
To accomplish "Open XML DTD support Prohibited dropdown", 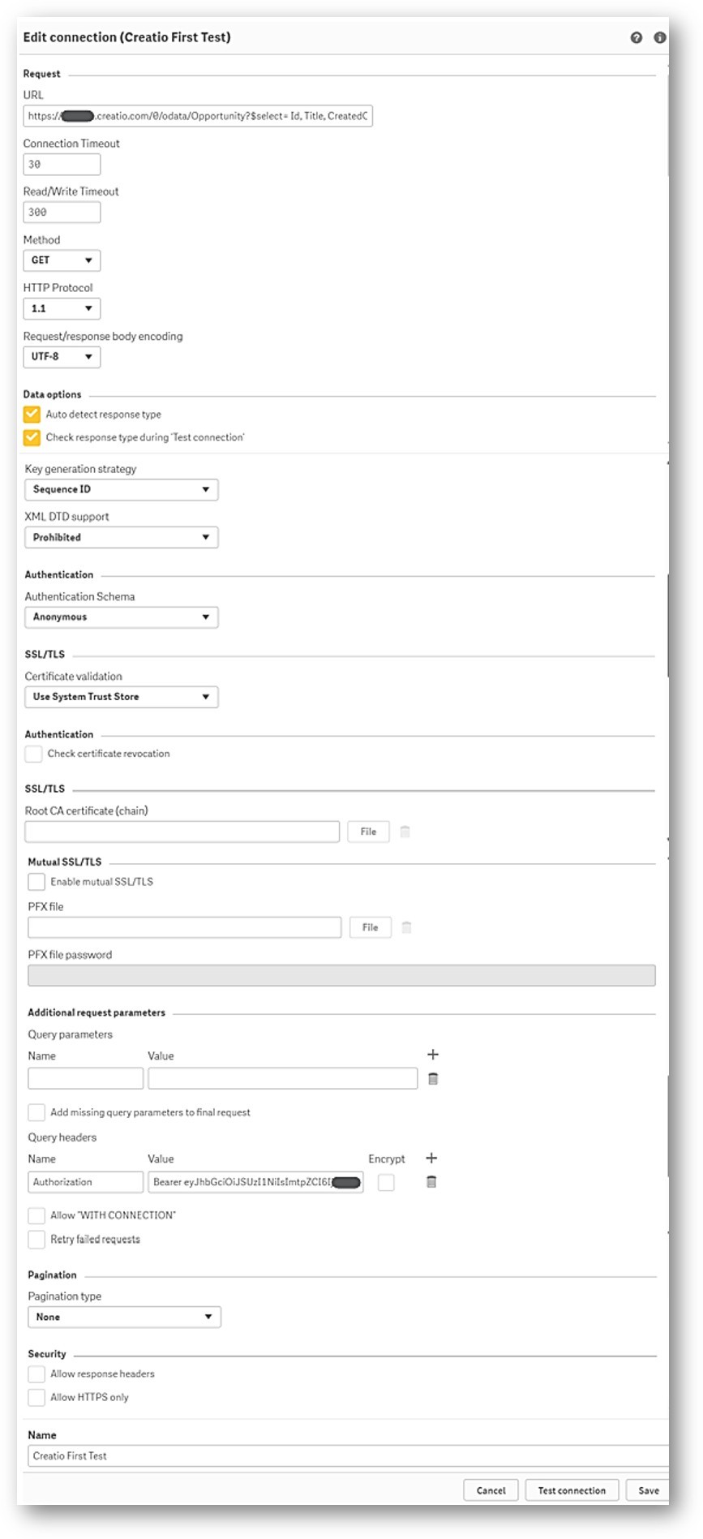I will pyautogui.click(x=122, y=538).
